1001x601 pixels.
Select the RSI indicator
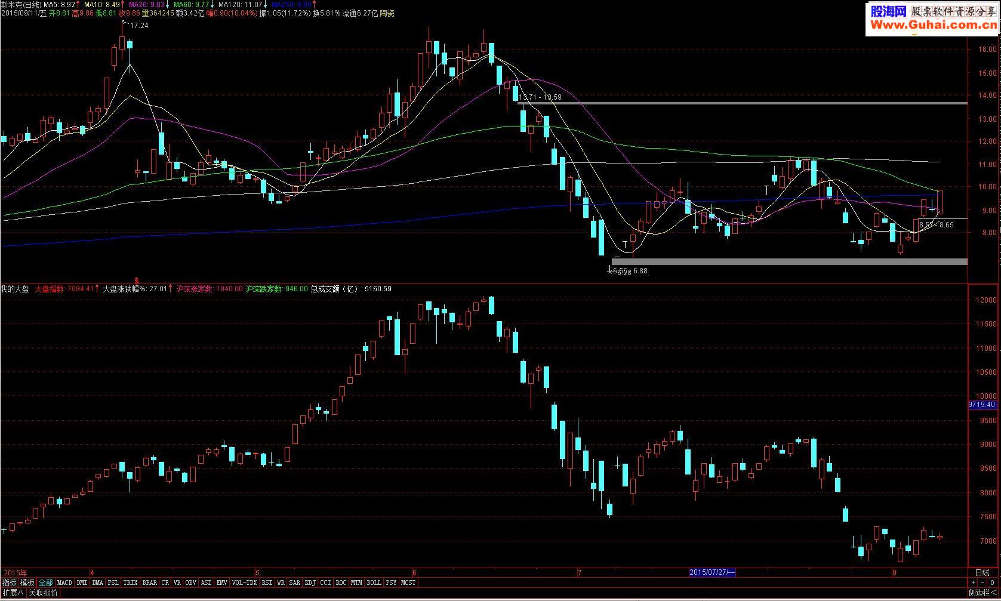[x=267, y=582]
